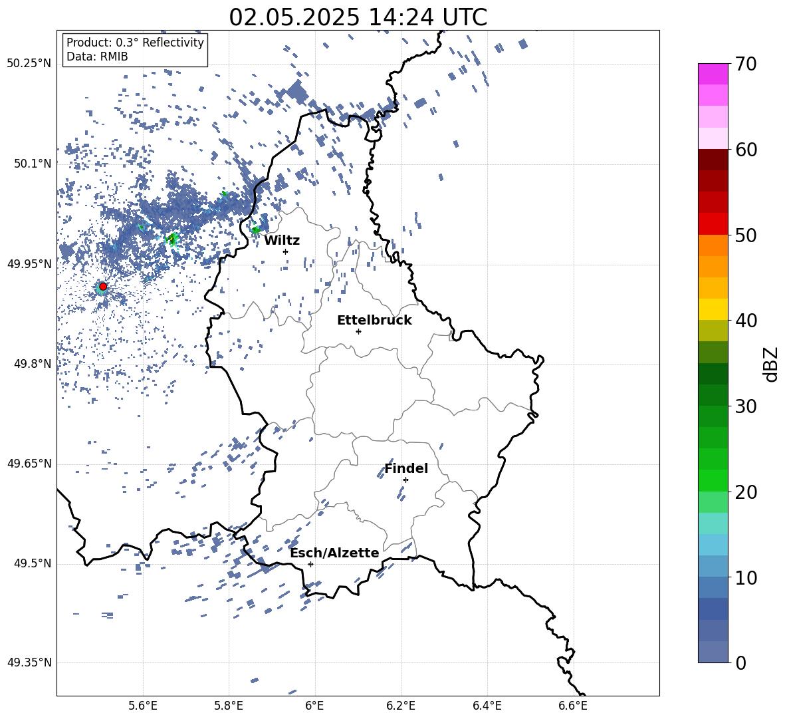Click the 49.95°N latitude tick label
The width and height of the screenshot is (787, 719).
29,264
